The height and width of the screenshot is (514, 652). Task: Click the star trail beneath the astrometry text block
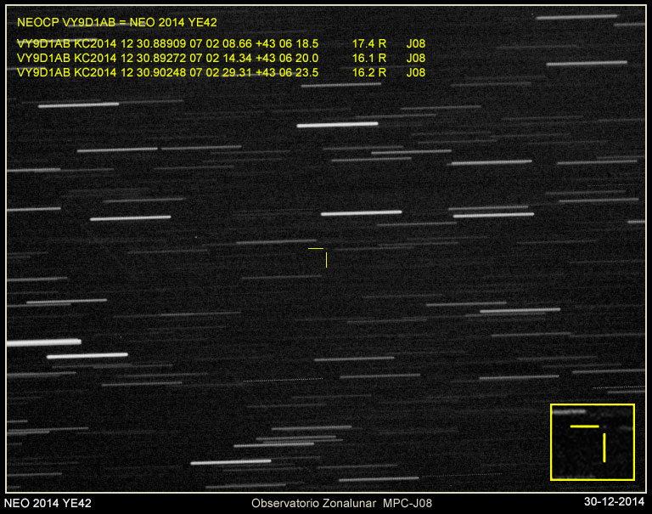[78, 105]
